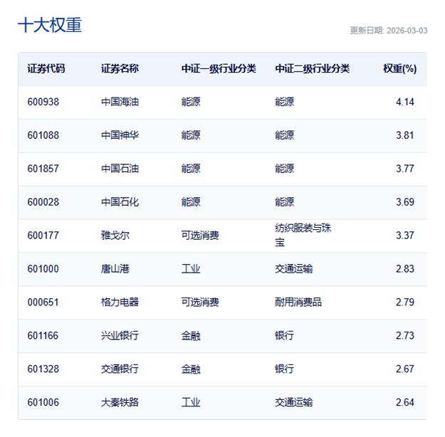Click the 中证二级行业分类 column header

click(x=313, y=69)
